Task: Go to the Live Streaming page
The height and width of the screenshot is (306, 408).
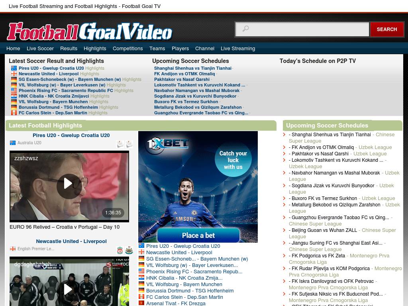Action: (237, 48)
